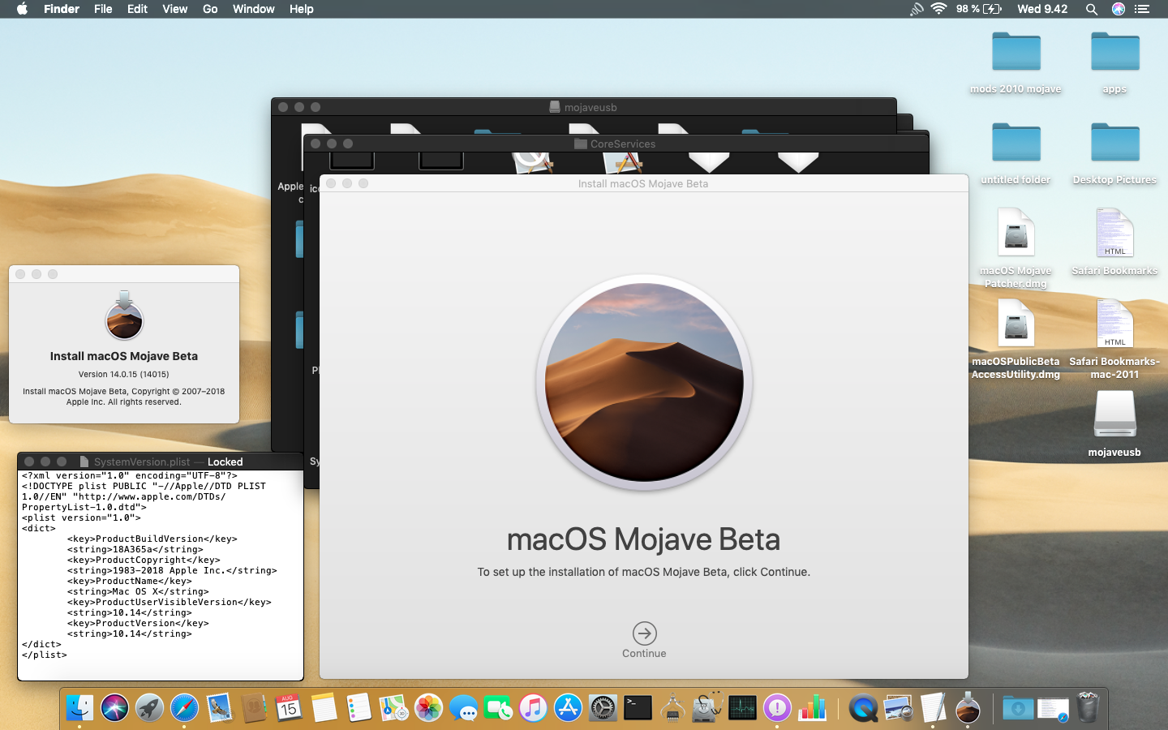The height and width of the screenshot is (730, 1168).
Task: Click CoreServices Finder window title bar
Action: point(616,144)
